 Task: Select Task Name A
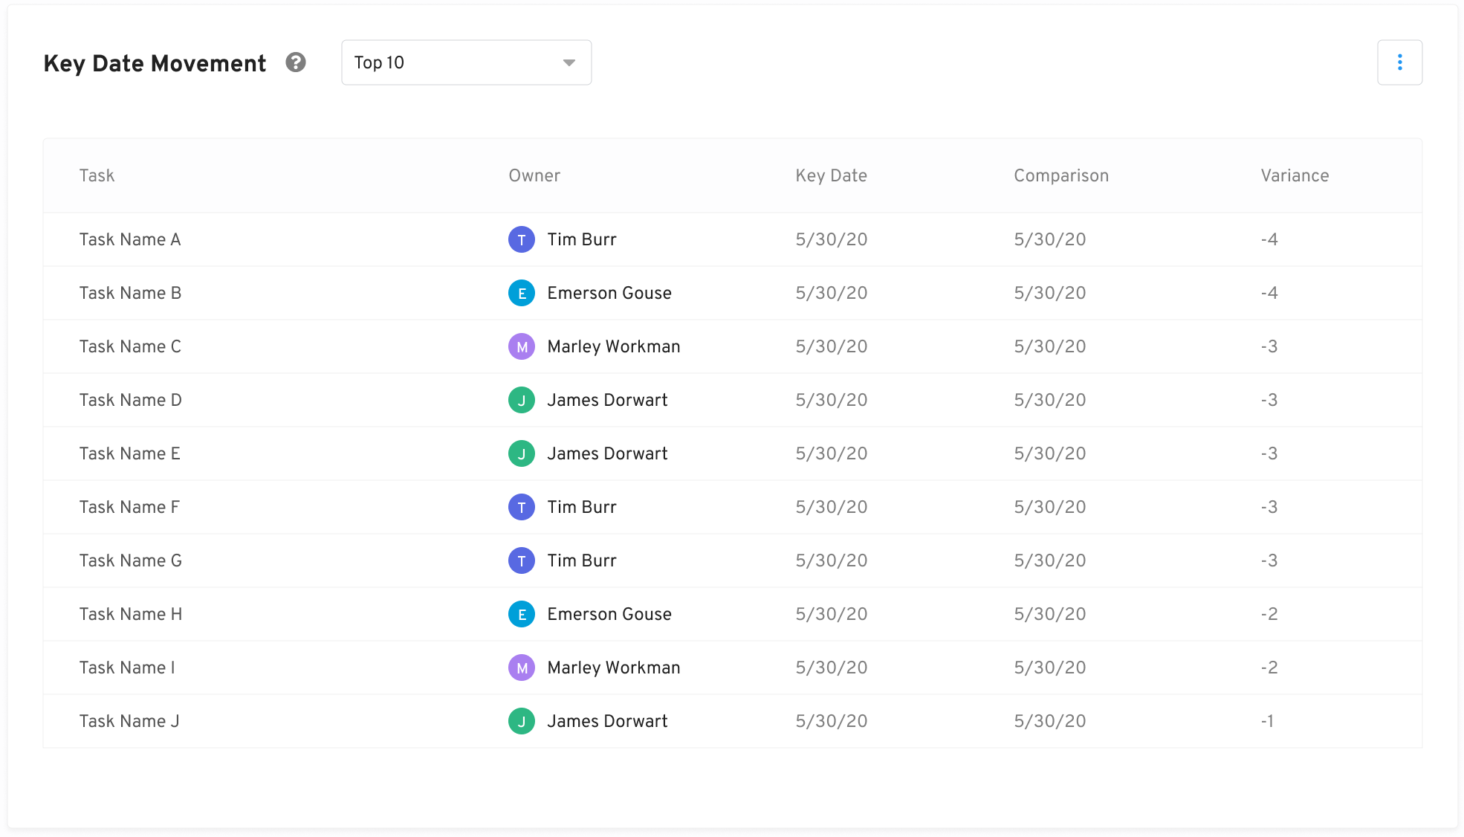130,239
